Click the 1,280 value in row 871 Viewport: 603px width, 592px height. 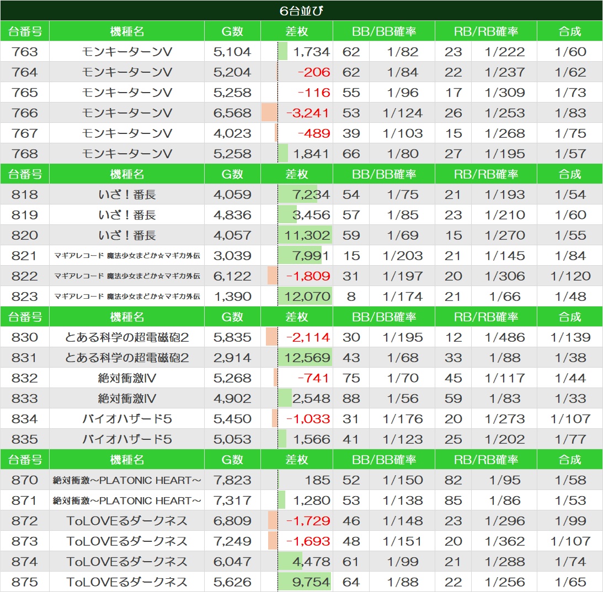coord(312,500)
